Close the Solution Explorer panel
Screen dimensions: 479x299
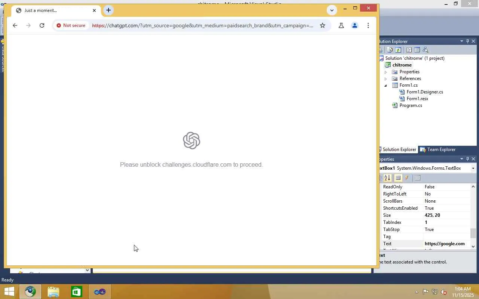tap(473, 41)
